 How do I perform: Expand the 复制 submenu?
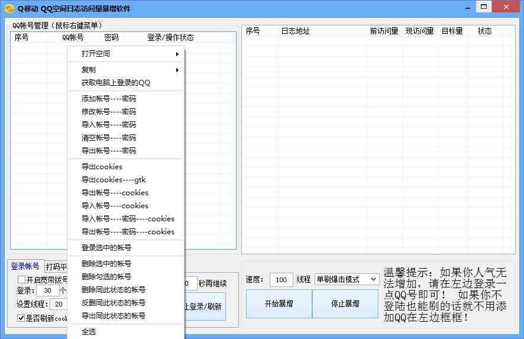pyautogui.click(x=126, y=70)
